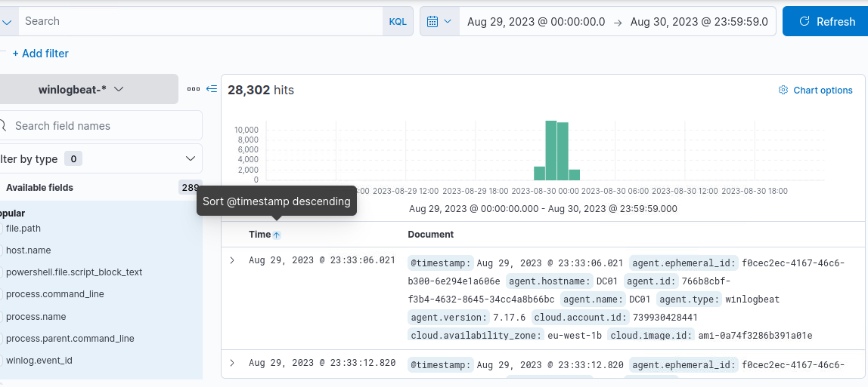868x387 pixels.
Task: Click the tallest green histogram bar
Action: [551, 151]
